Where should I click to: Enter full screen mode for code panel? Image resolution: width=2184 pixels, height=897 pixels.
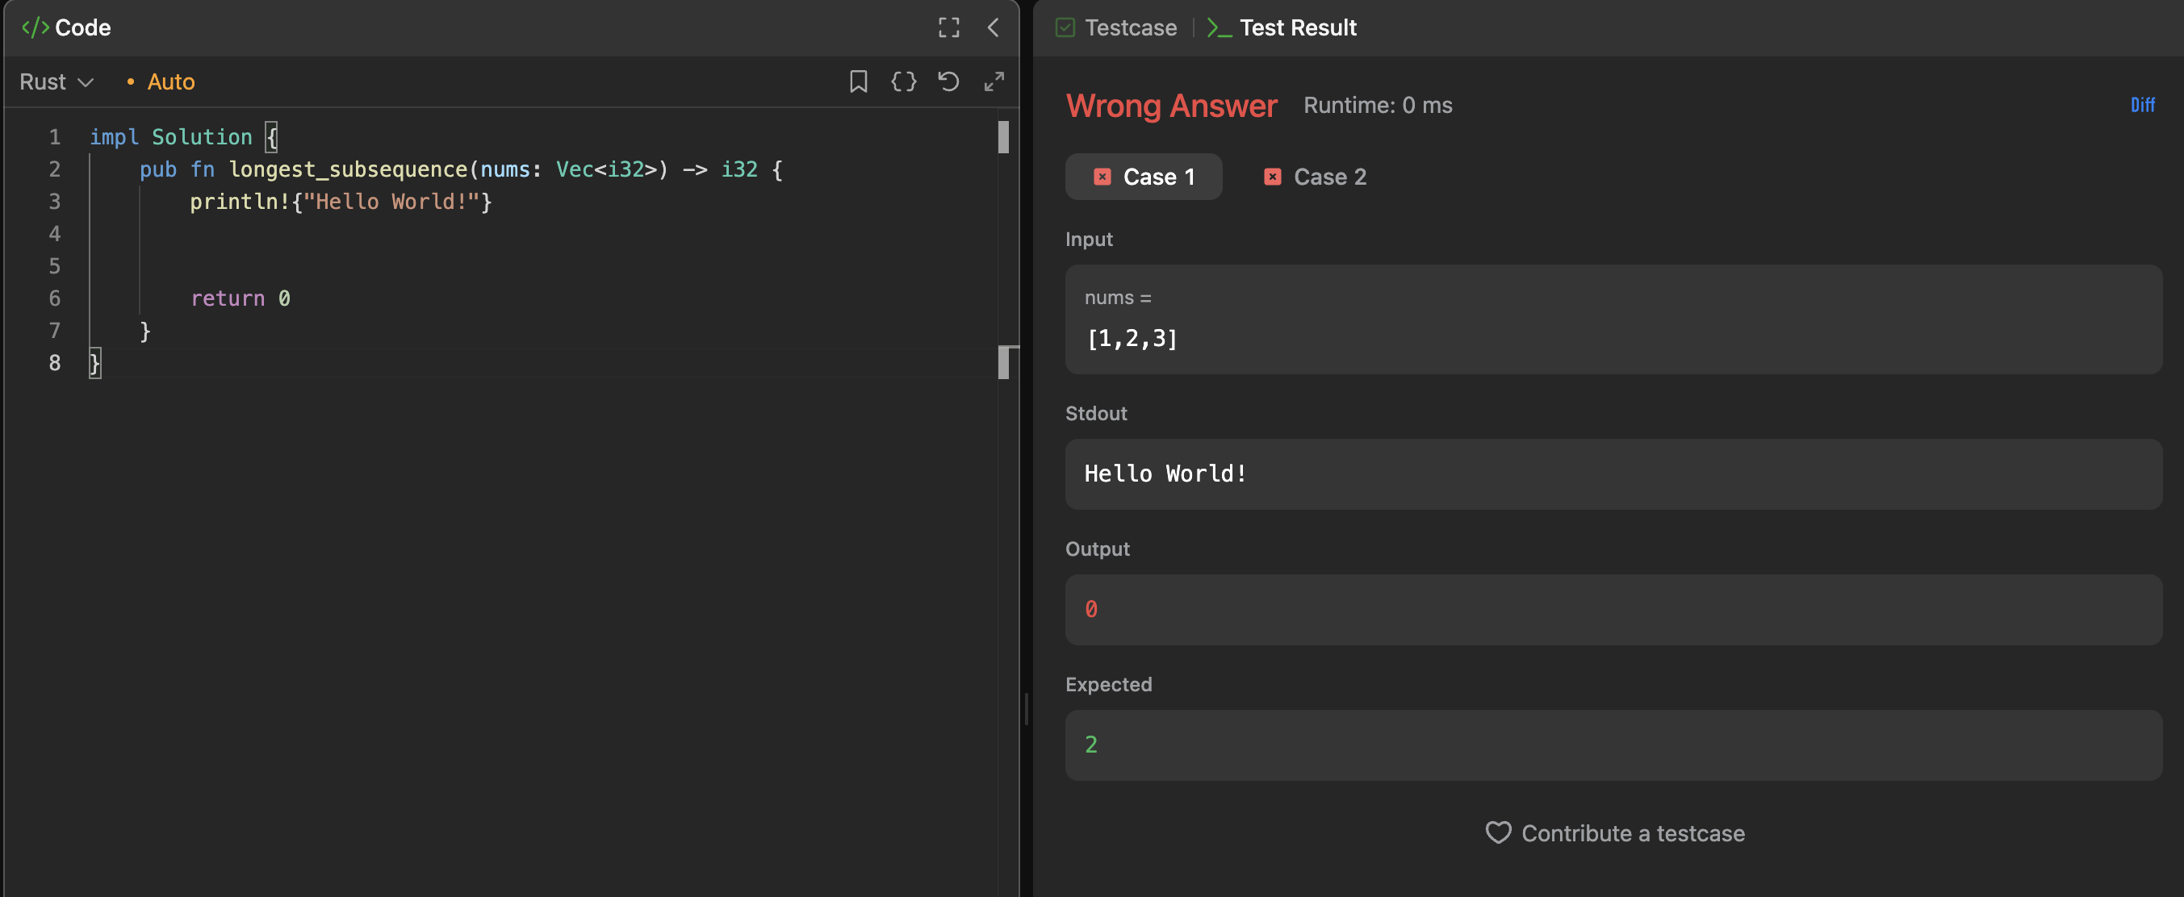(x=948, y=28)
